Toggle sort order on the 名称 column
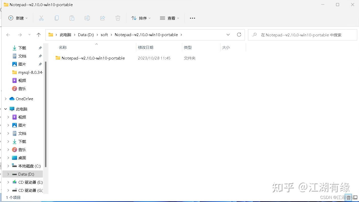The width and height of the screenshot is (359, 202). [63, 47]
